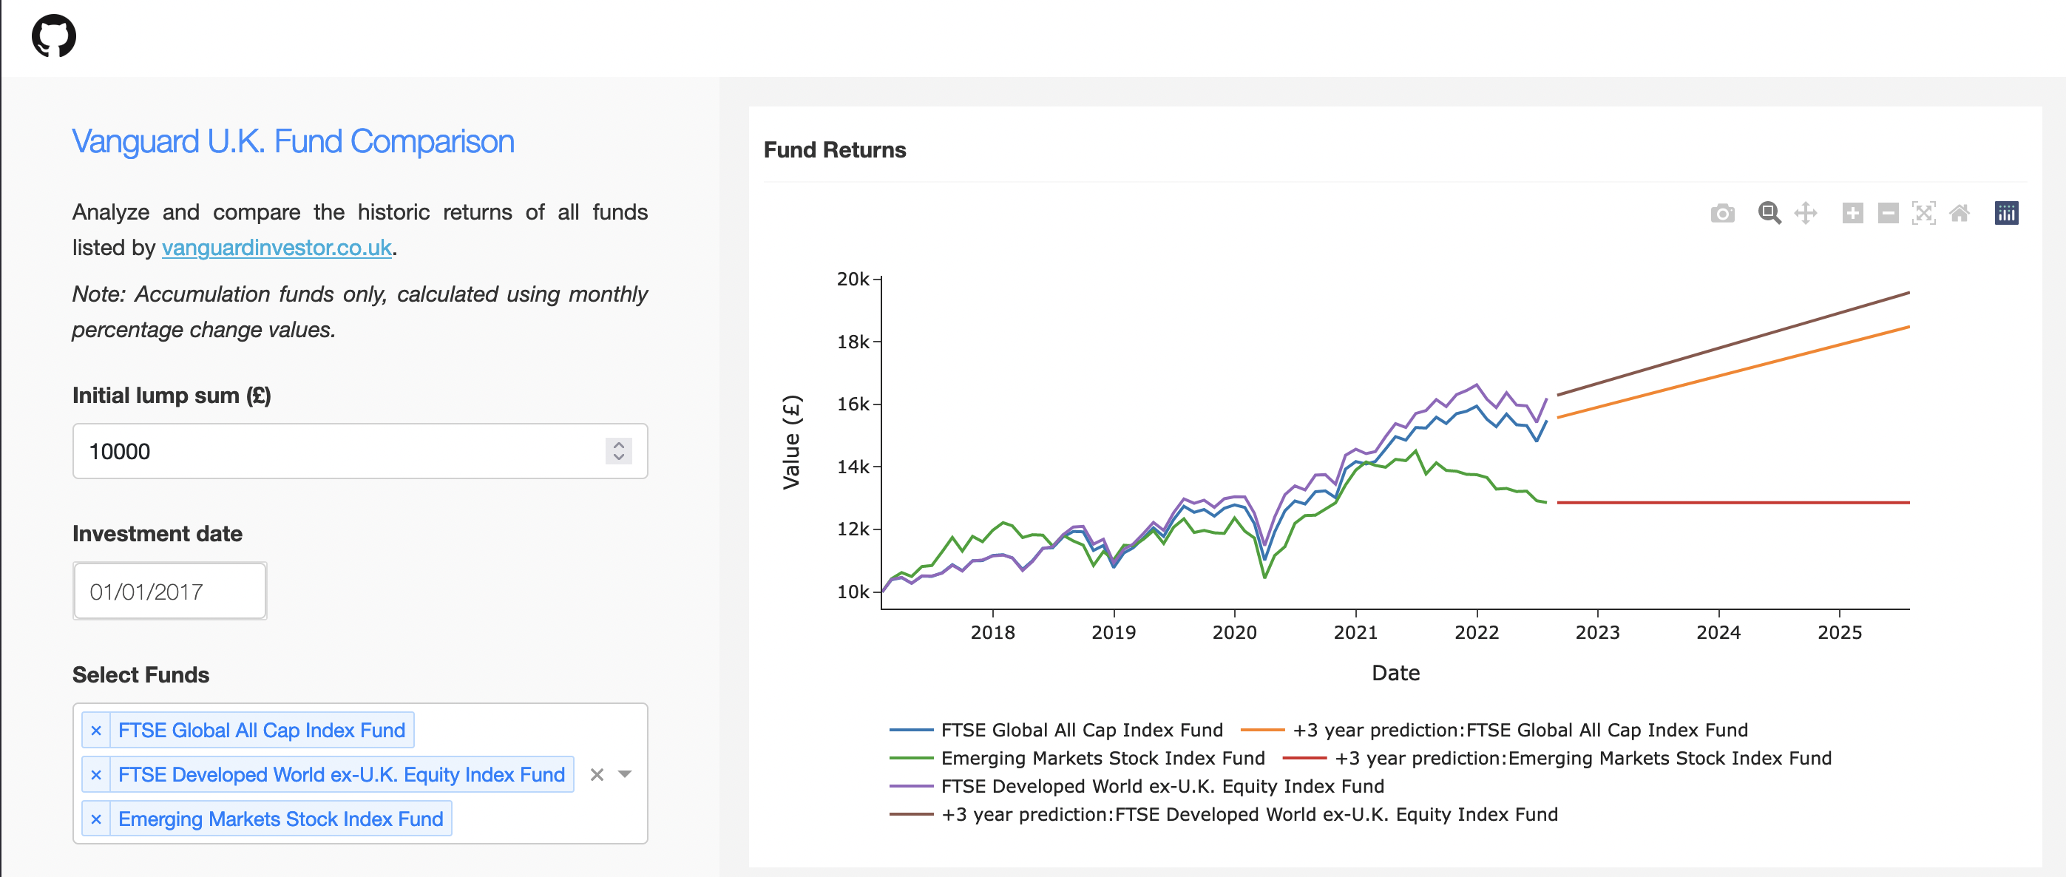This screenshot has height=877, width=2066.
Task: Hide the FTSE Global All Cap Index Fund trace
Action: click(1081, 730)
